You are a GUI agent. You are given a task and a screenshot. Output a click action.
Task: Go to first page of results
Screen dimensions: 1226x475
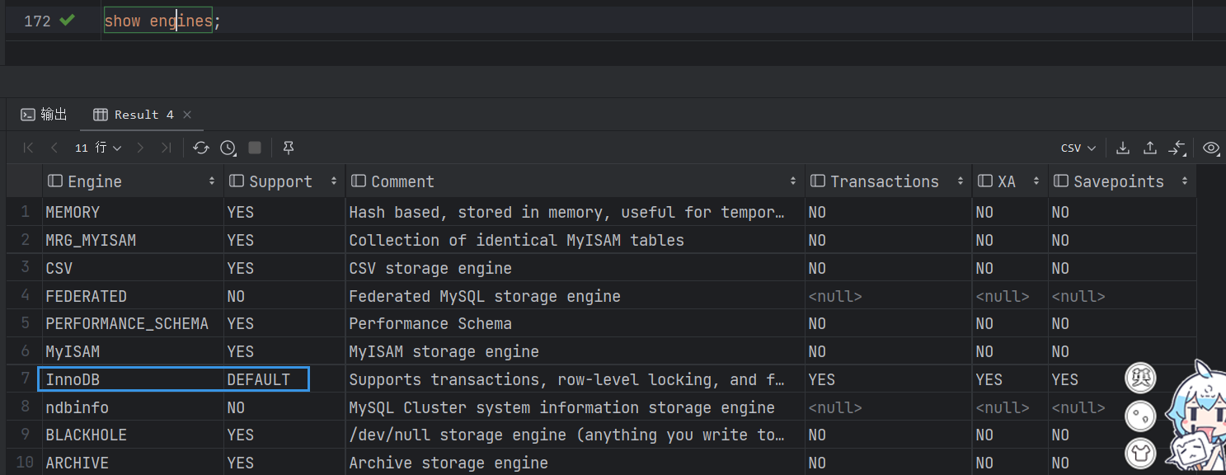pyautogui.click(x=28, y=148)
